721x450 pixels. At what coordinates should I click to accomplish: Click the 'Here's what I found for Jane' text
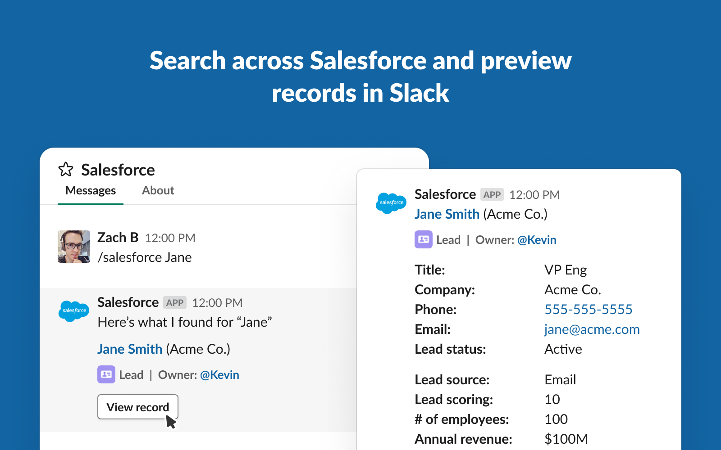[x=185, y=322]
